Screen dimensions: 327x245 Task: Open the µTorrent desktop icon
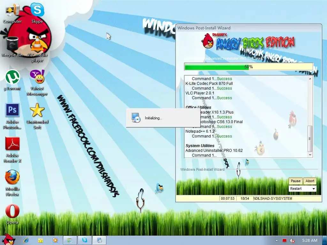point(12,80)
